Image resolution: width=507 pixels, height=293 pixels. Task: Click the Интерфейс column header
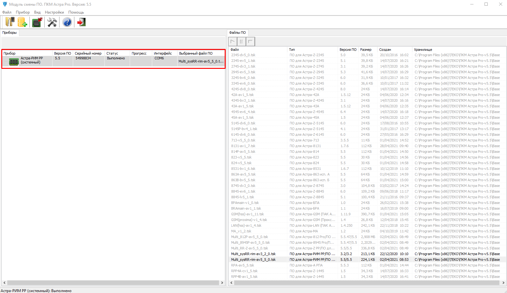coord(165,53)
